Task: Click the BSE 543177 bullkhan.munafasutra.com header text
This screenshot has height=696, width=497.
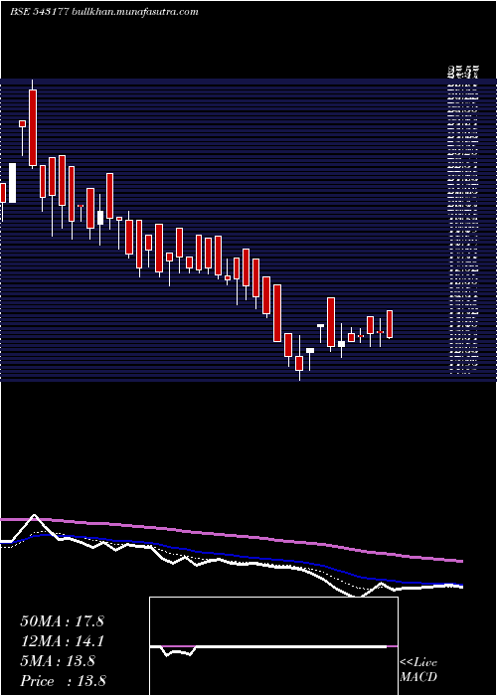Action: pyautogui.click(x=103, y=12)
